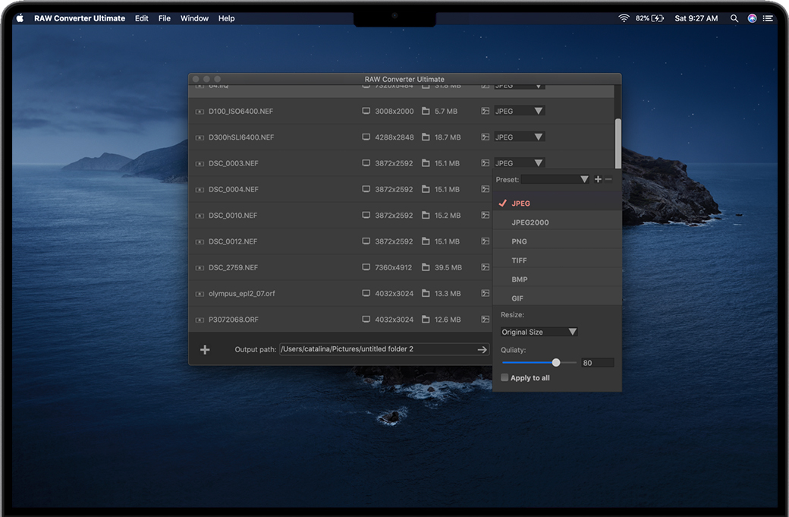The image size is (789, 517).
Task: Select TIFF output format
Action: tap(519, 260)
